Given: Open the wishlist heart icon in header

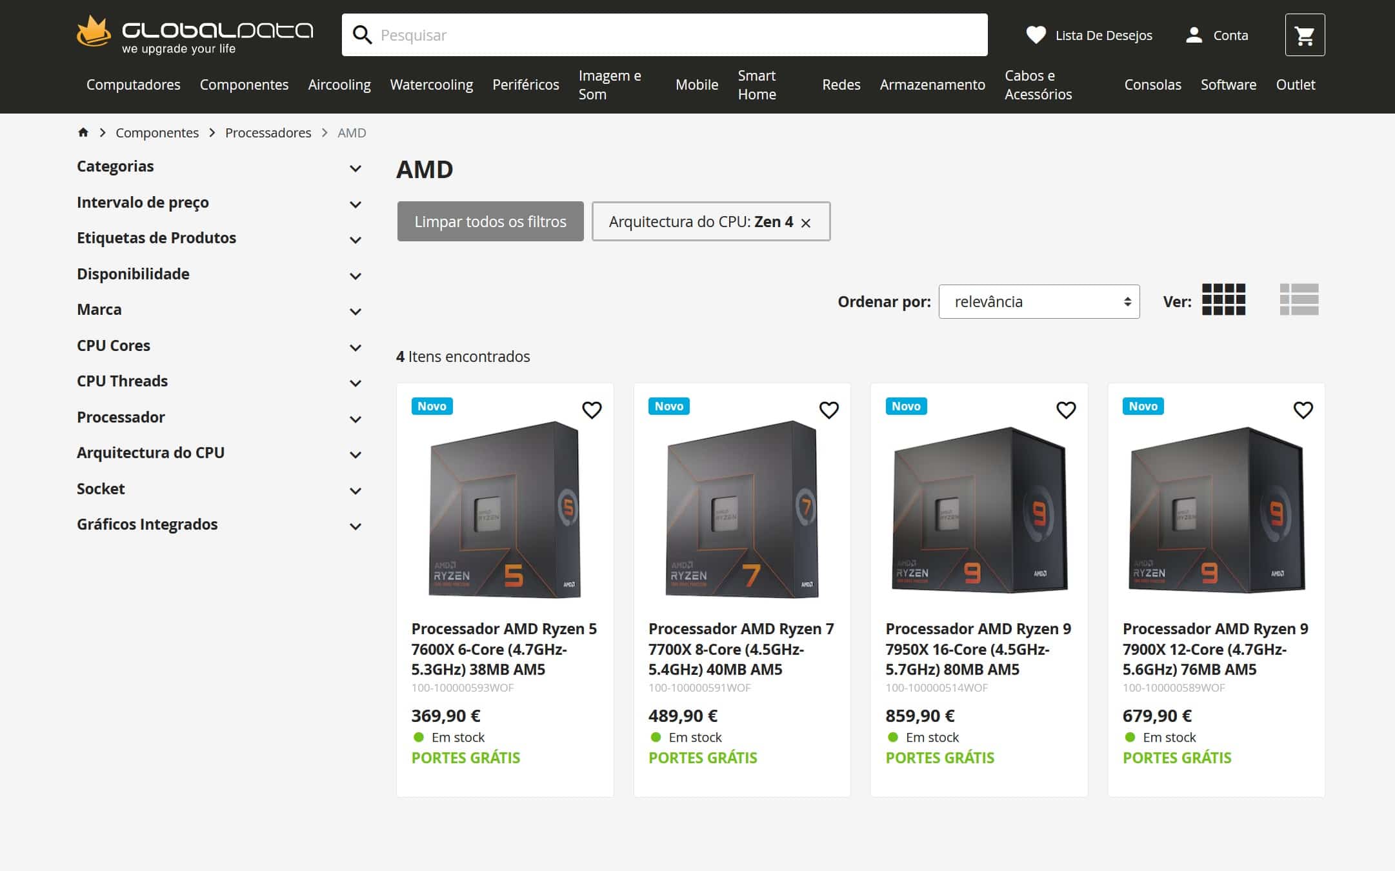Looking at the screenshot, I should 1036,35.
